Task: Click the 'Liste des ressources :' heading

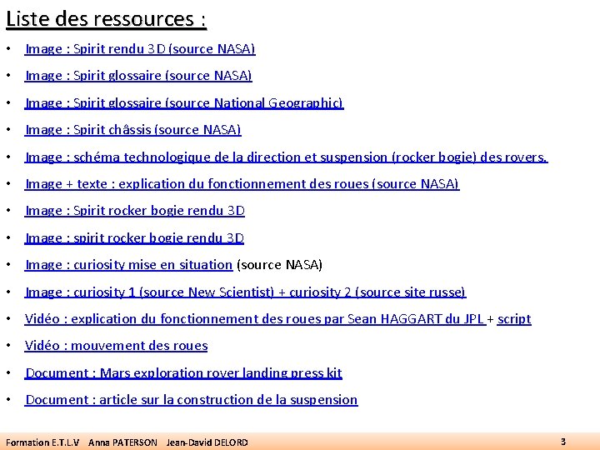Action: coord(107,18)
